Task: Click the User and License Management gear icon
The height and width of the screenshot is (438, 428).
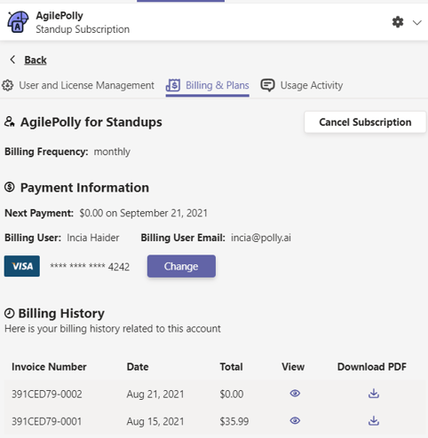Action: 7,85
